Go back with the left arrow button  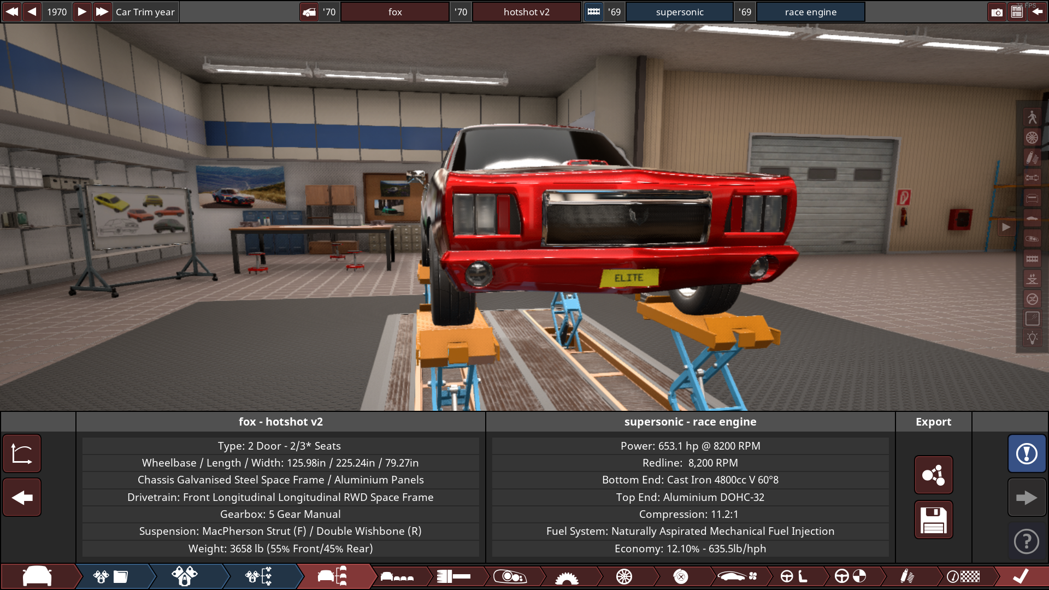pos(22,498)
